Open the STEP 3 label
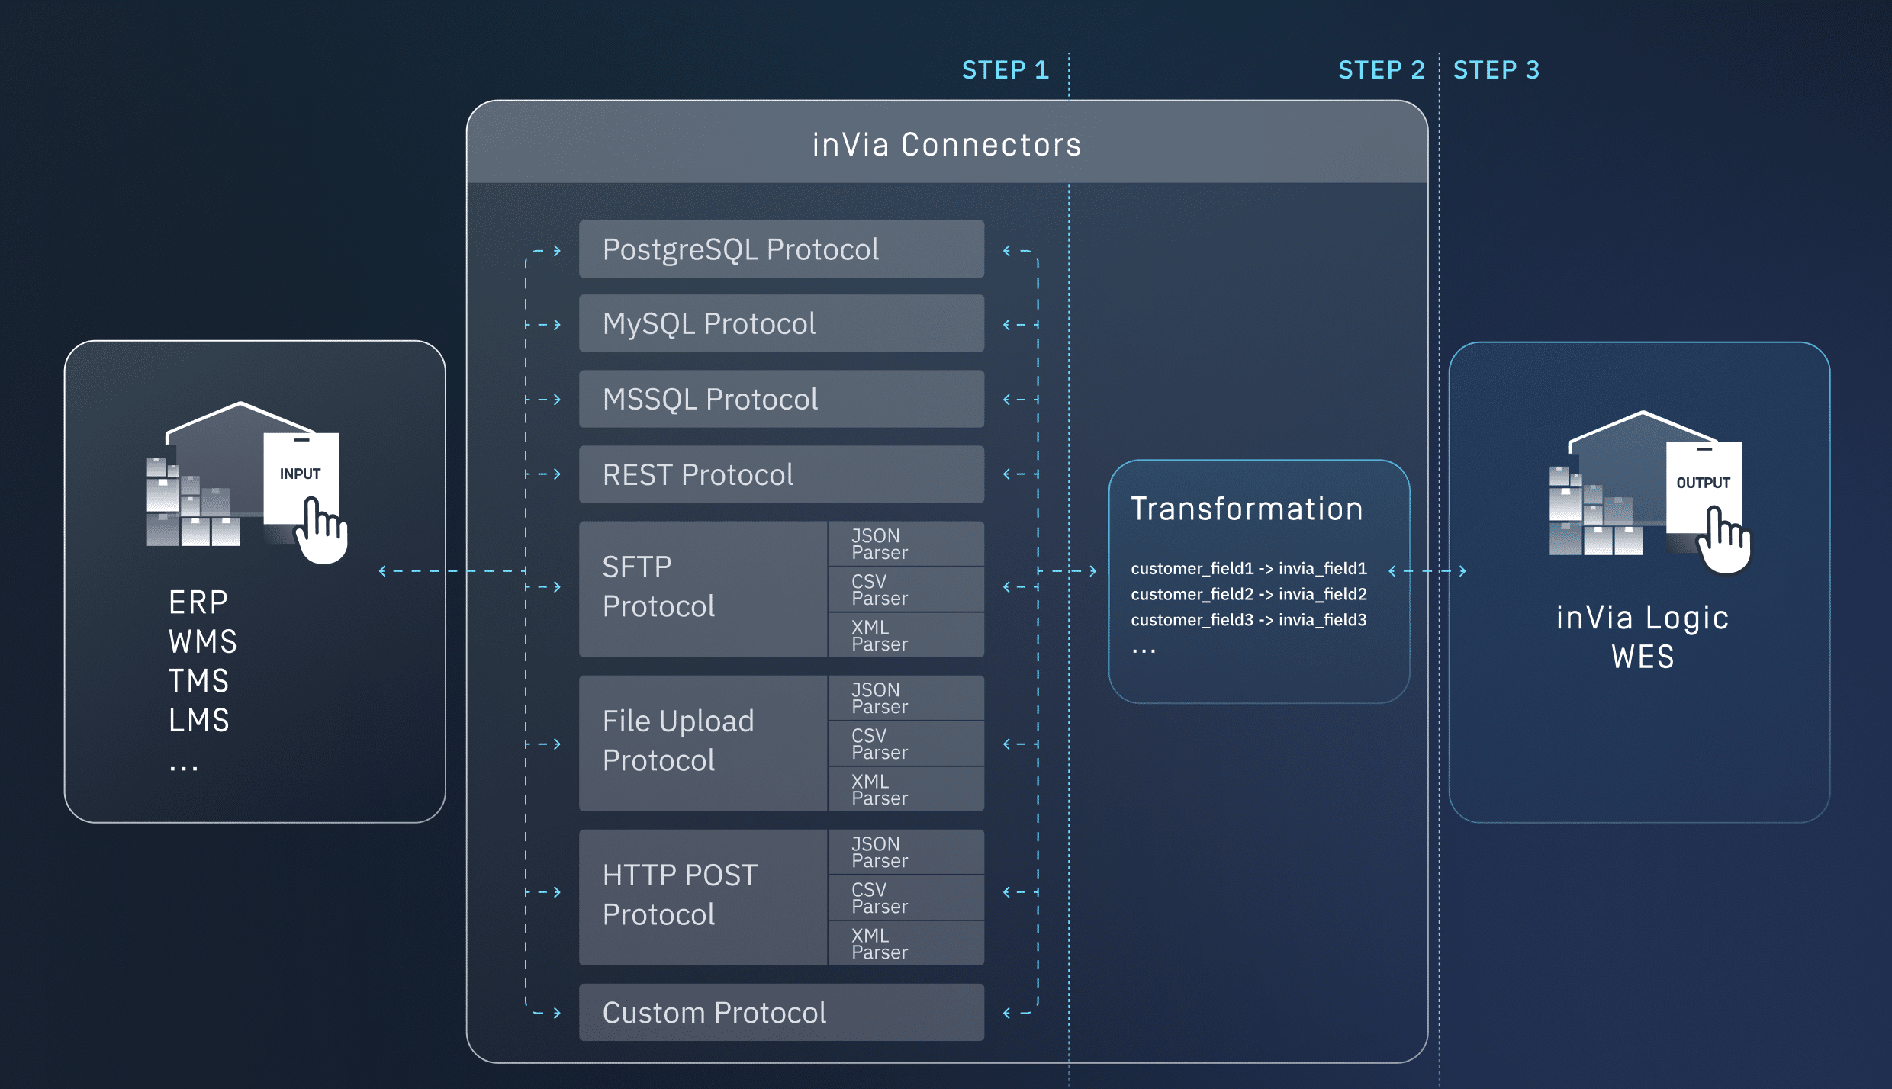This screenshot has height=1089, width=1892. [1496, 70]
